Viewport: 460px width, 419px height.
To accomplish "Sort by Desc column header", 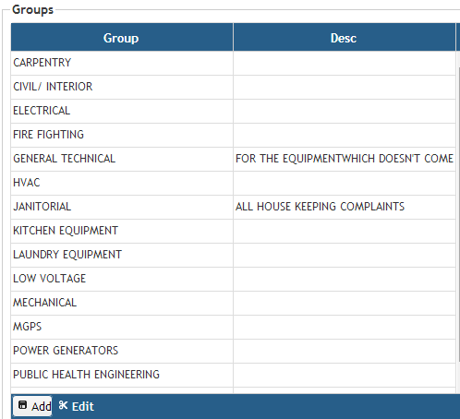I will pos(345,38).
